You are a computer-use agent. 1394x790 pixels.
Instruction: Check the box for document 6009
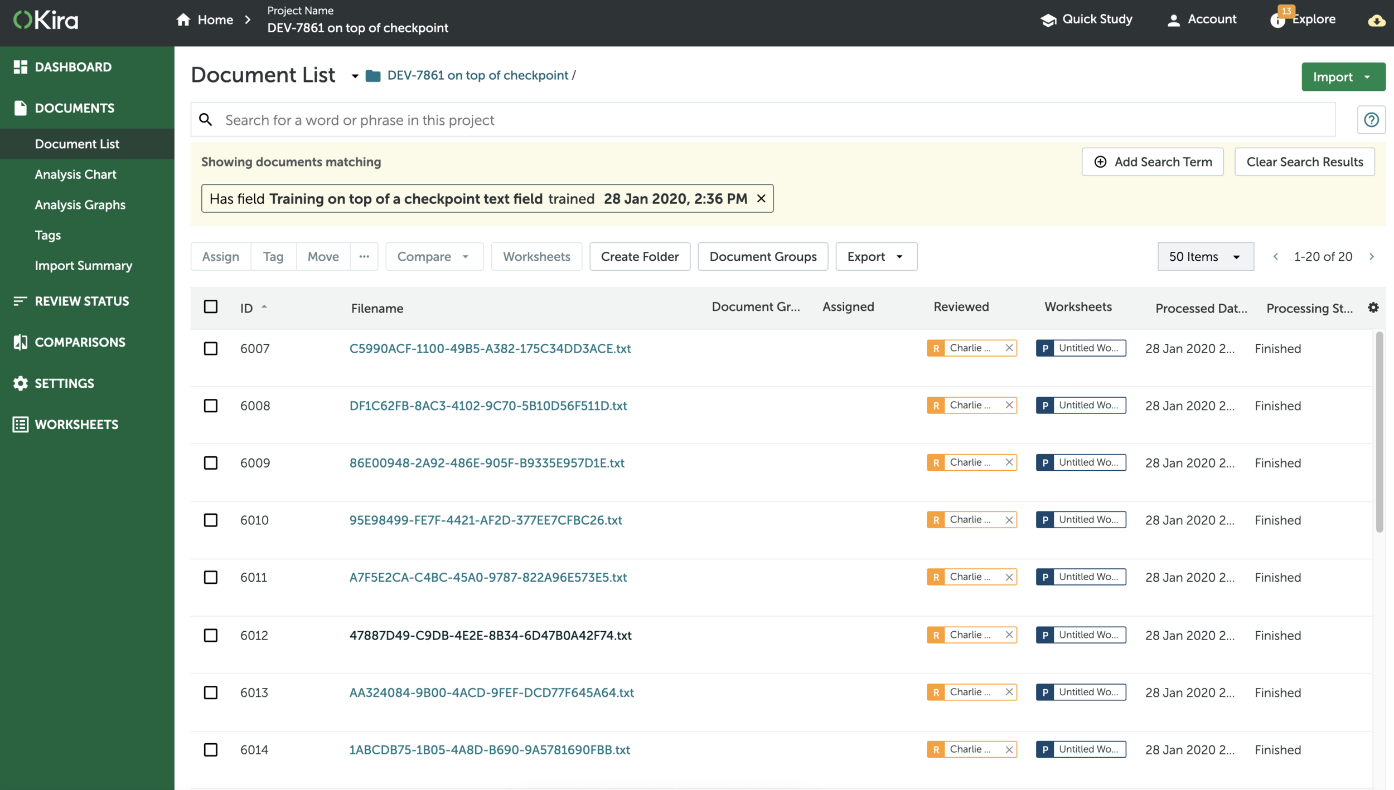(211, 463)
